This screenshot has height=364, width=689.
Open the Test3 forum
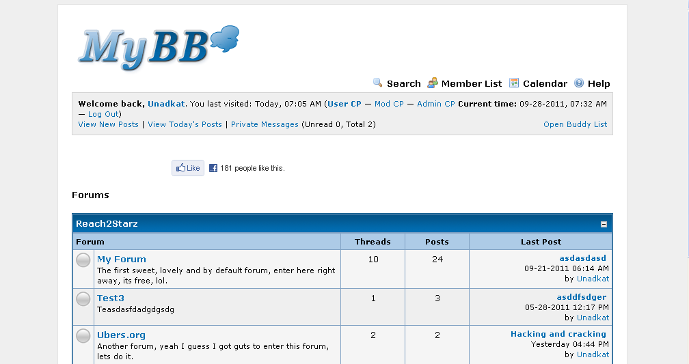coord(110,298)
